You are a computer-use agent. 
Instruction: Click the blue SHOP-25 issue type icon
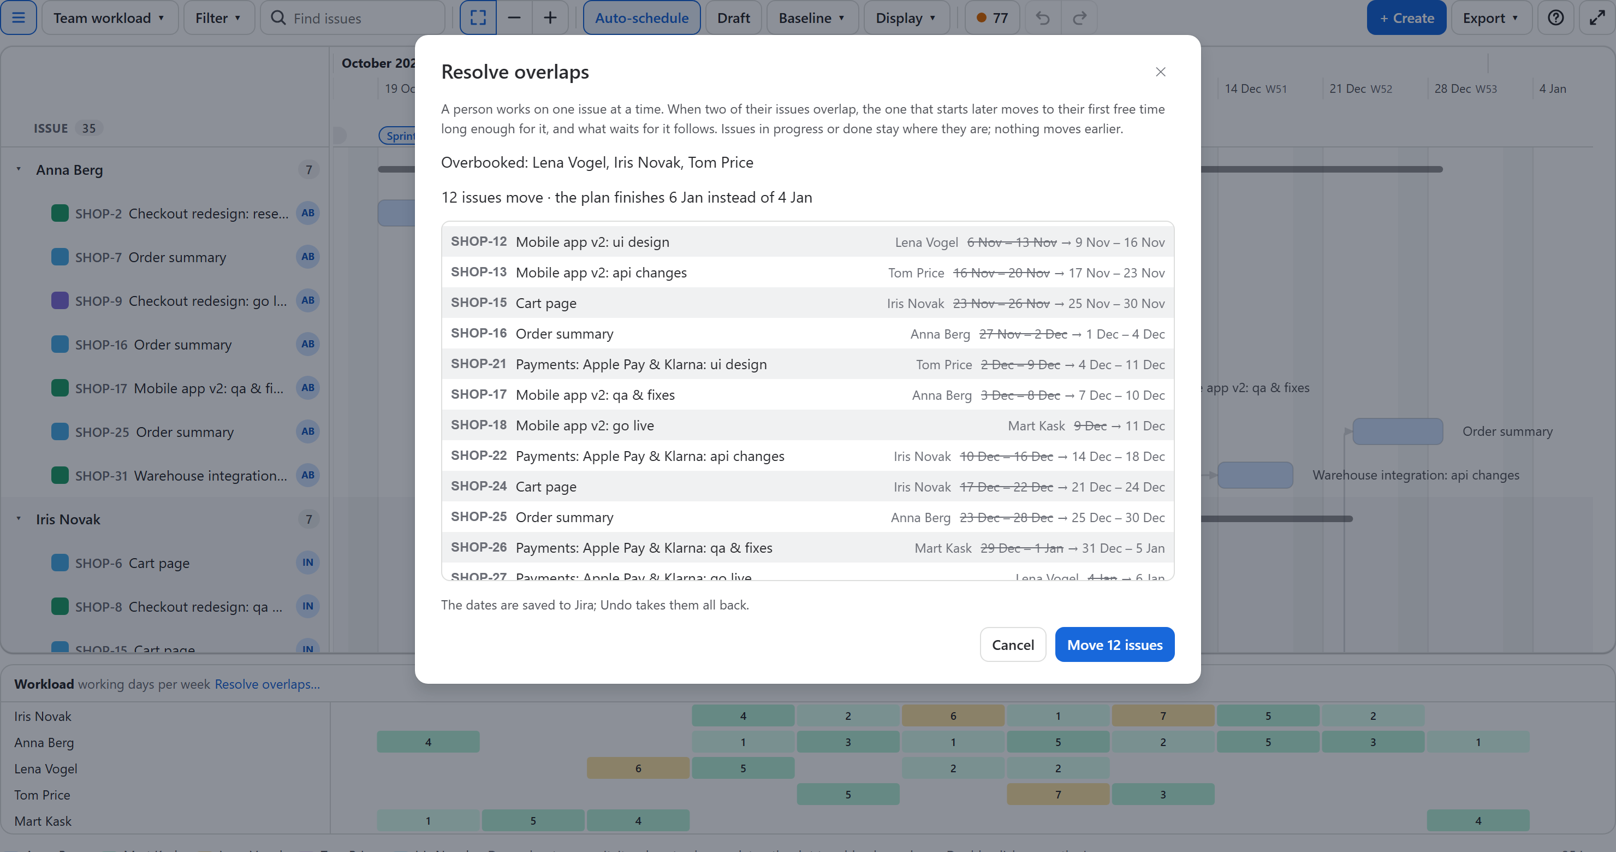(60, 431)
